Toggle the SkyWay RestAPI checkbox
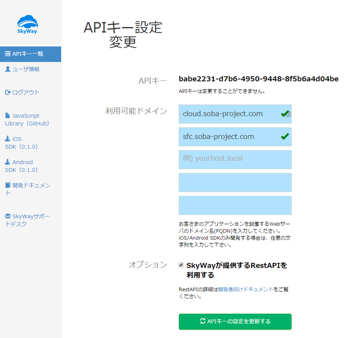This screenshot has width=354, height=338. click(181, 265)
